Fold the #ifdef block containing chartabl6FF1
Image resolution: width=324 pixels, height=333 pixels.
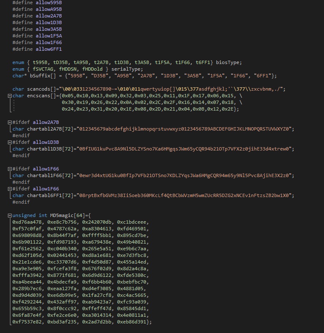[x=10, y=189]
